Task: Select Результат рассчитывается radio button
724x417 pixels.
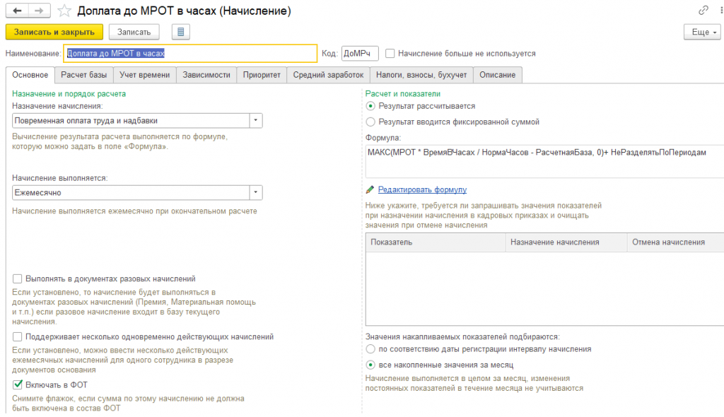Action: click(x=370, y=106)
